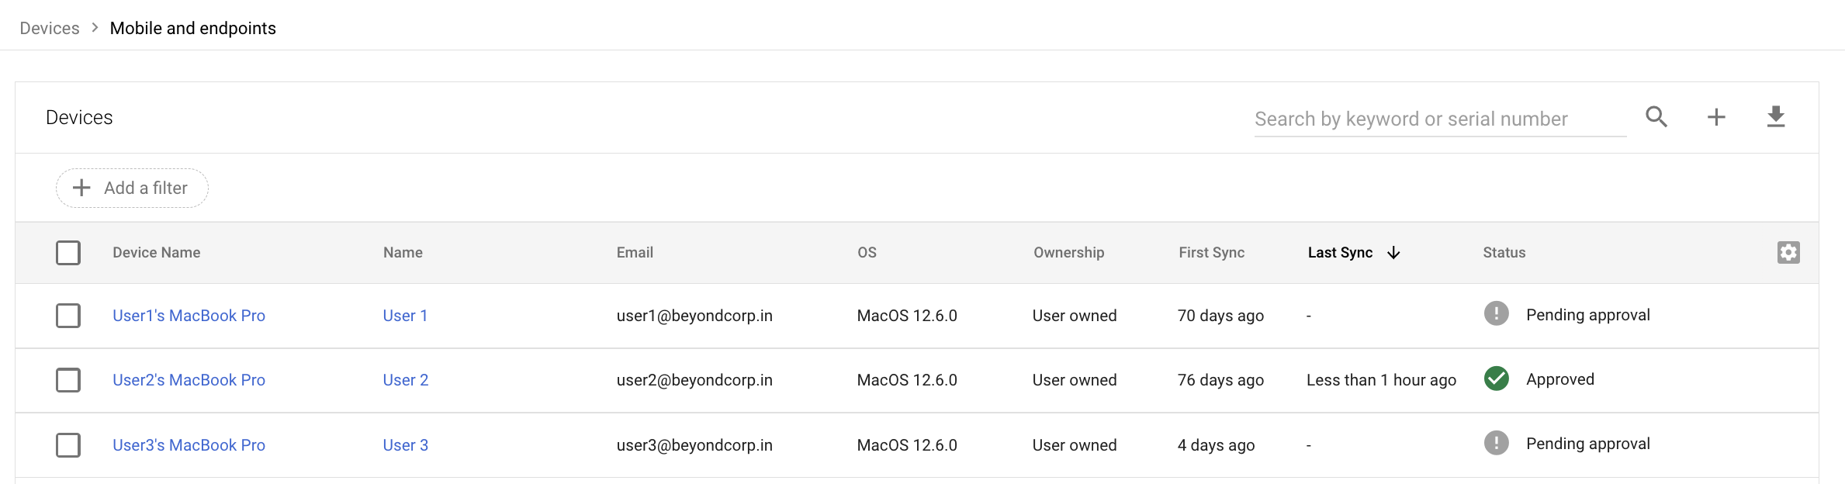Tick the User3's MacBook Pro checkbox
The height and width of the screenshot is (484, 1845).
pos(68,445)
